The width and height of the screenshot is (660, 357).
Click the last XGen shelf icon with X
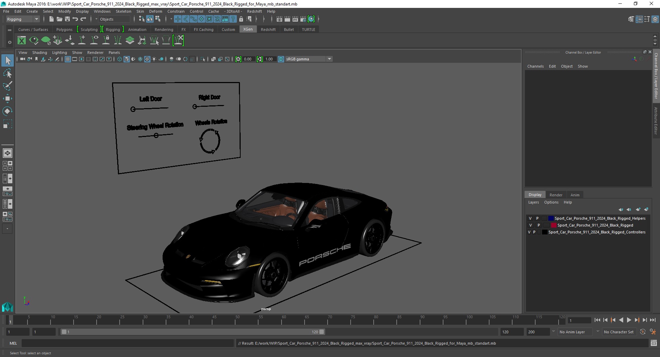click(178, 41)
